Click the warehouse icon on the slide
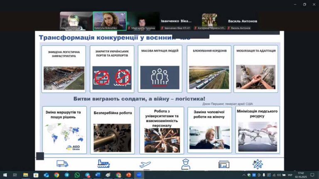 224,164
